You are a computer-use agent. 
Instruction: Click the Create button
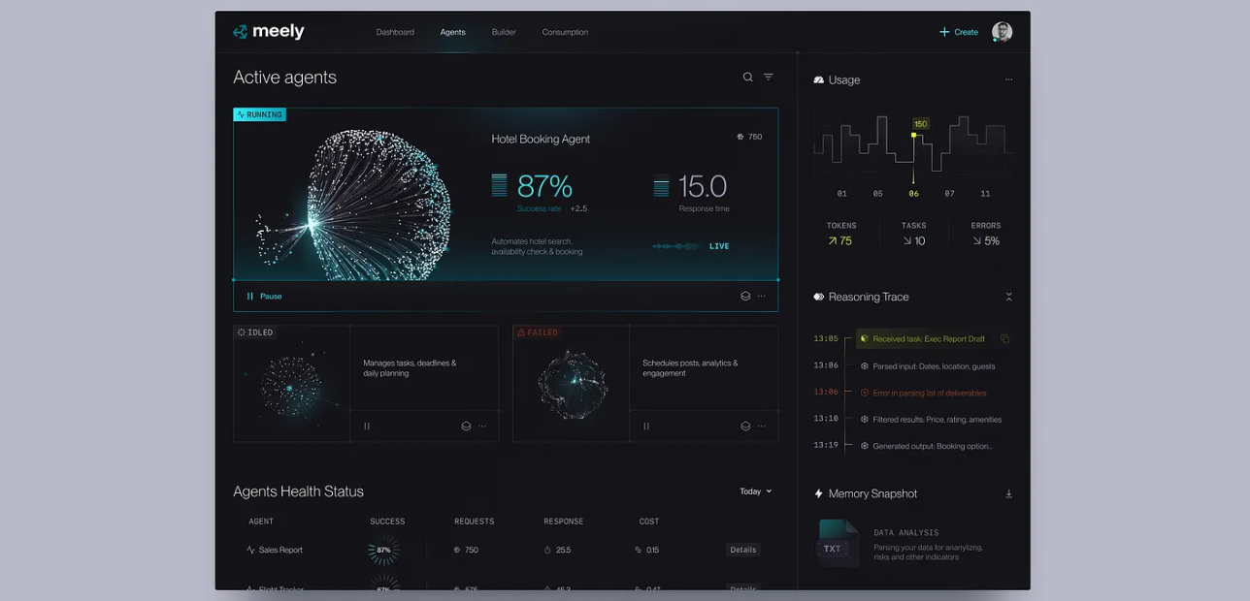959,32
